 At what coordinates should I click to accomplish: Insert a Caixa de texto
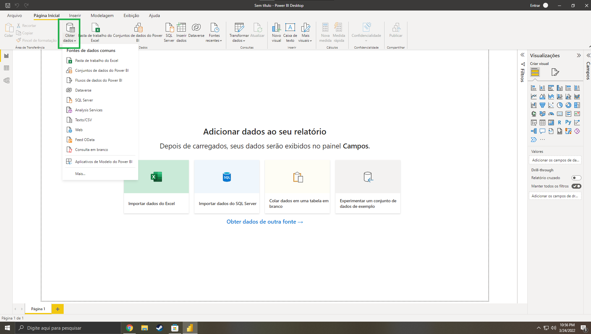(290, 32)
